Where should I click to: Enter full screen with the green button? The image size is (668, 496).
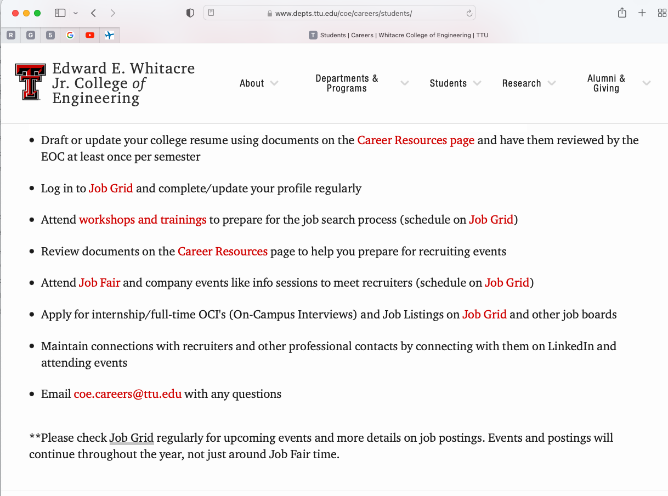(37, 13)
